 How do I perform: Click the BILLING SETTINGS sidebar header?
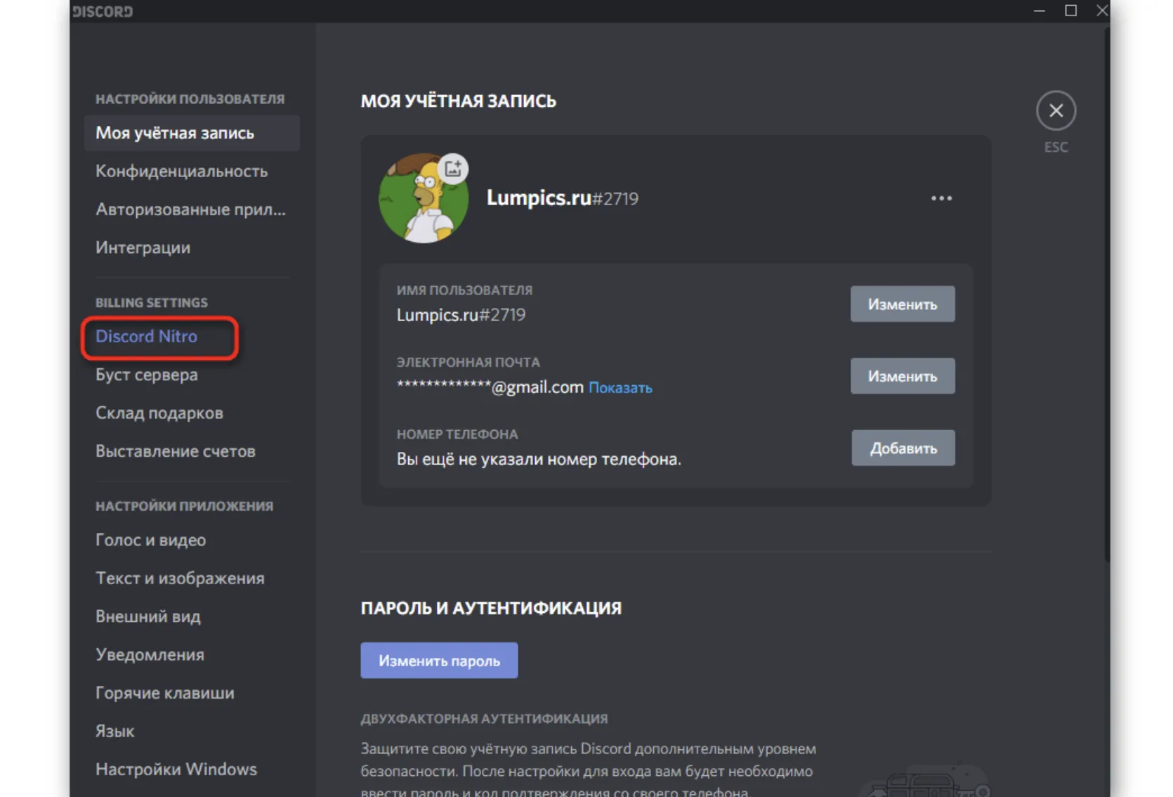pyautogui.click(x=152, y=303)
